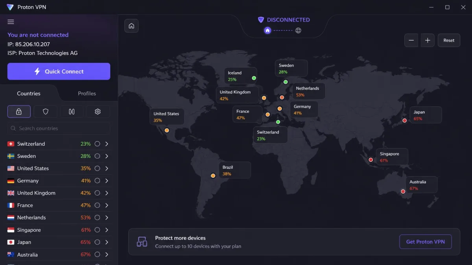
Task: Open the Japan 65% map label
Action: (x=426, y=115)
